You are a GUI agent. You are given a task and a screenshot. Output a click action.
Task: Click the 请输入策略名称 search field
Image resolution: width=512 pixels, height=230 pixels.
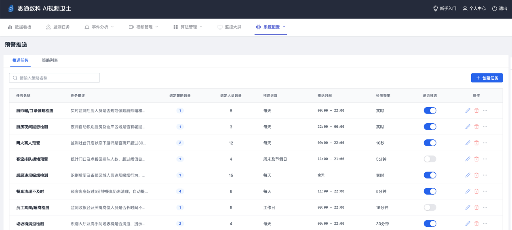[55, 78]
